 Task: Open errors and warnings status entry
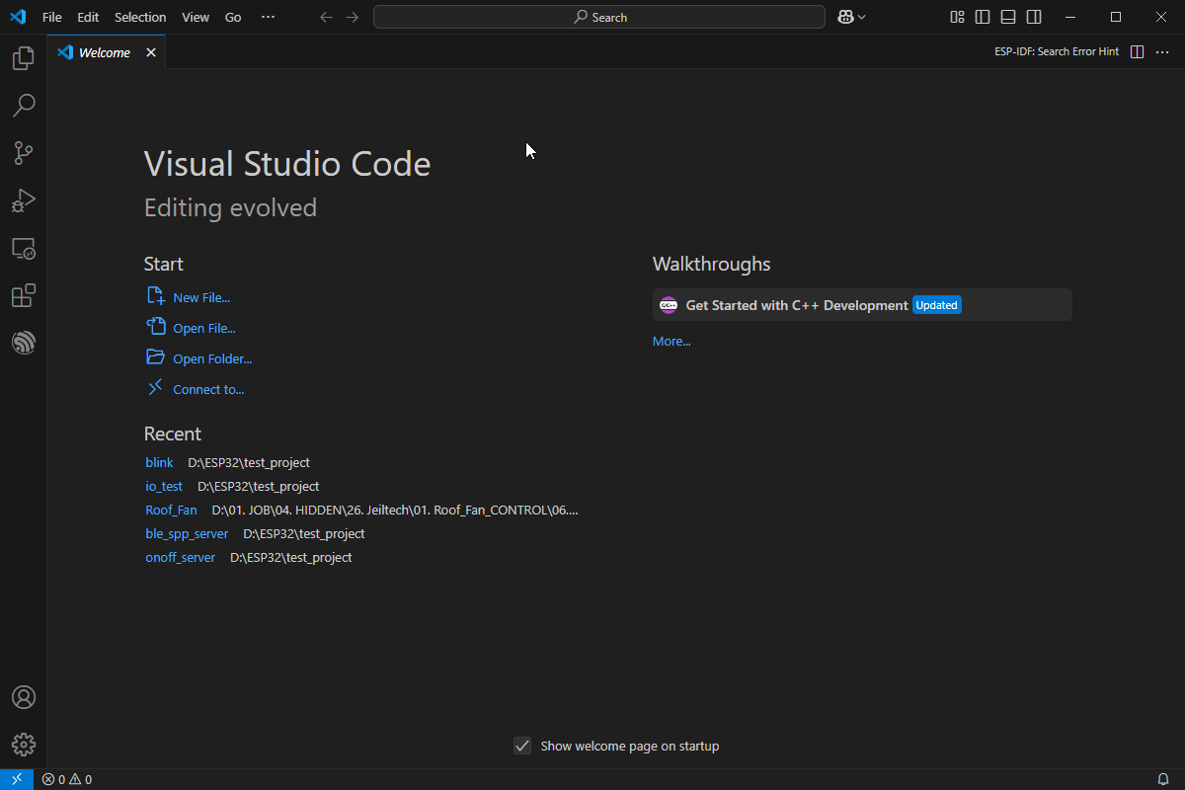point(67,779)
